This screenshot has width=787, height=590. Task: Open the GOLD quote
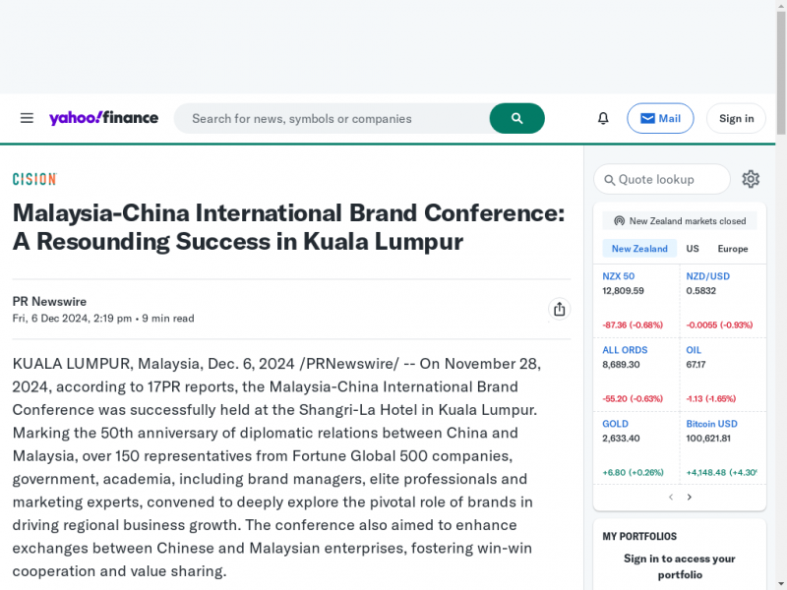616,424
